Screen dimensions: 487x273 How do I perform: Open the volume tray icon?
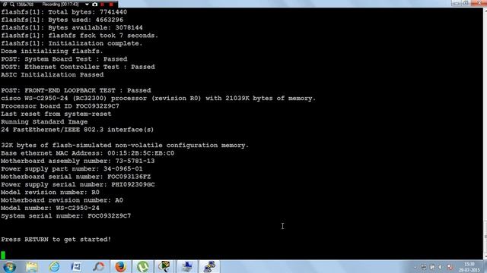pyautogui.click(x=441, y=267)
